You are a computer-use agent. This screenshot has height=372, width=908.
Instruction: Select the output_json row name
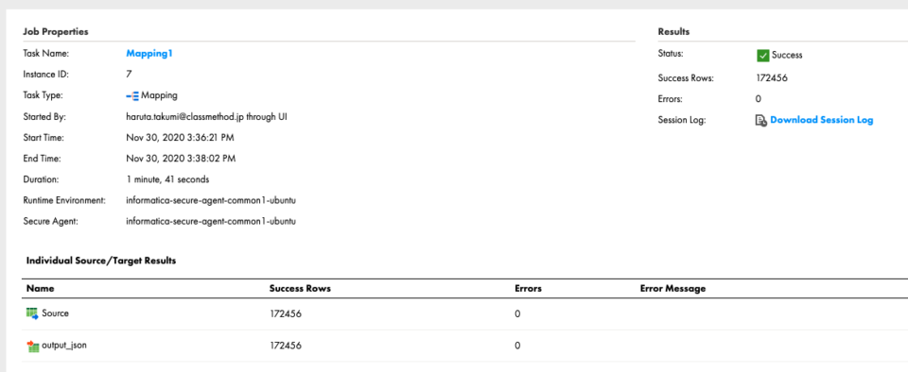[x=64, y=346]
